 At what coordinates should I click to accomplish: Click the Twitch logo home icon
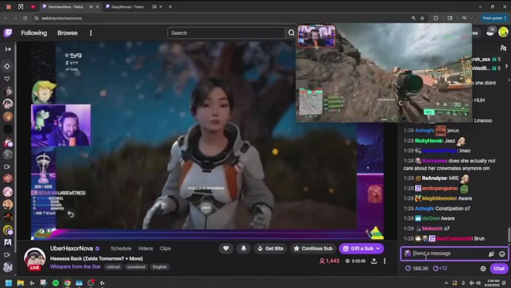click(8, 33)
